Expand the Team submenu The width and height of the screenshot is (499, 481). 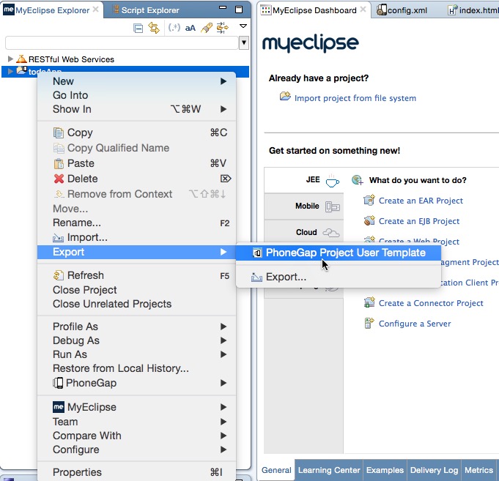pyautogui.click(x=136, y=422)
